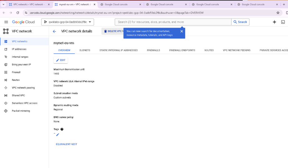Click the MTU value 1460
Screen dimensions: 288x168
tap(56, 74)
